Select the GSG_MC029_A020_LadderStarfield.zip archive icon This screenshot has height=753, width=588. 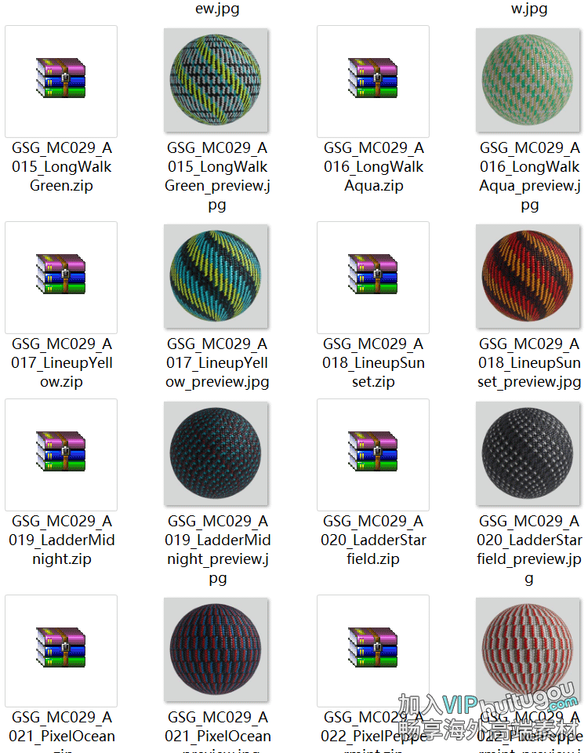pos(373,452)
